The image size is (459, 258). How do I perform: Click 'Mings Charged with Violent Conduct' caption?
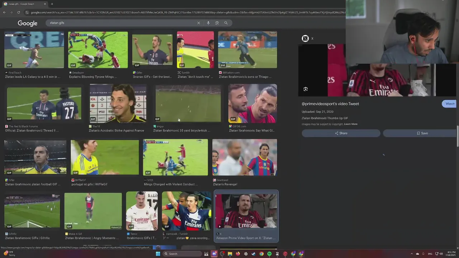point(171,185)
